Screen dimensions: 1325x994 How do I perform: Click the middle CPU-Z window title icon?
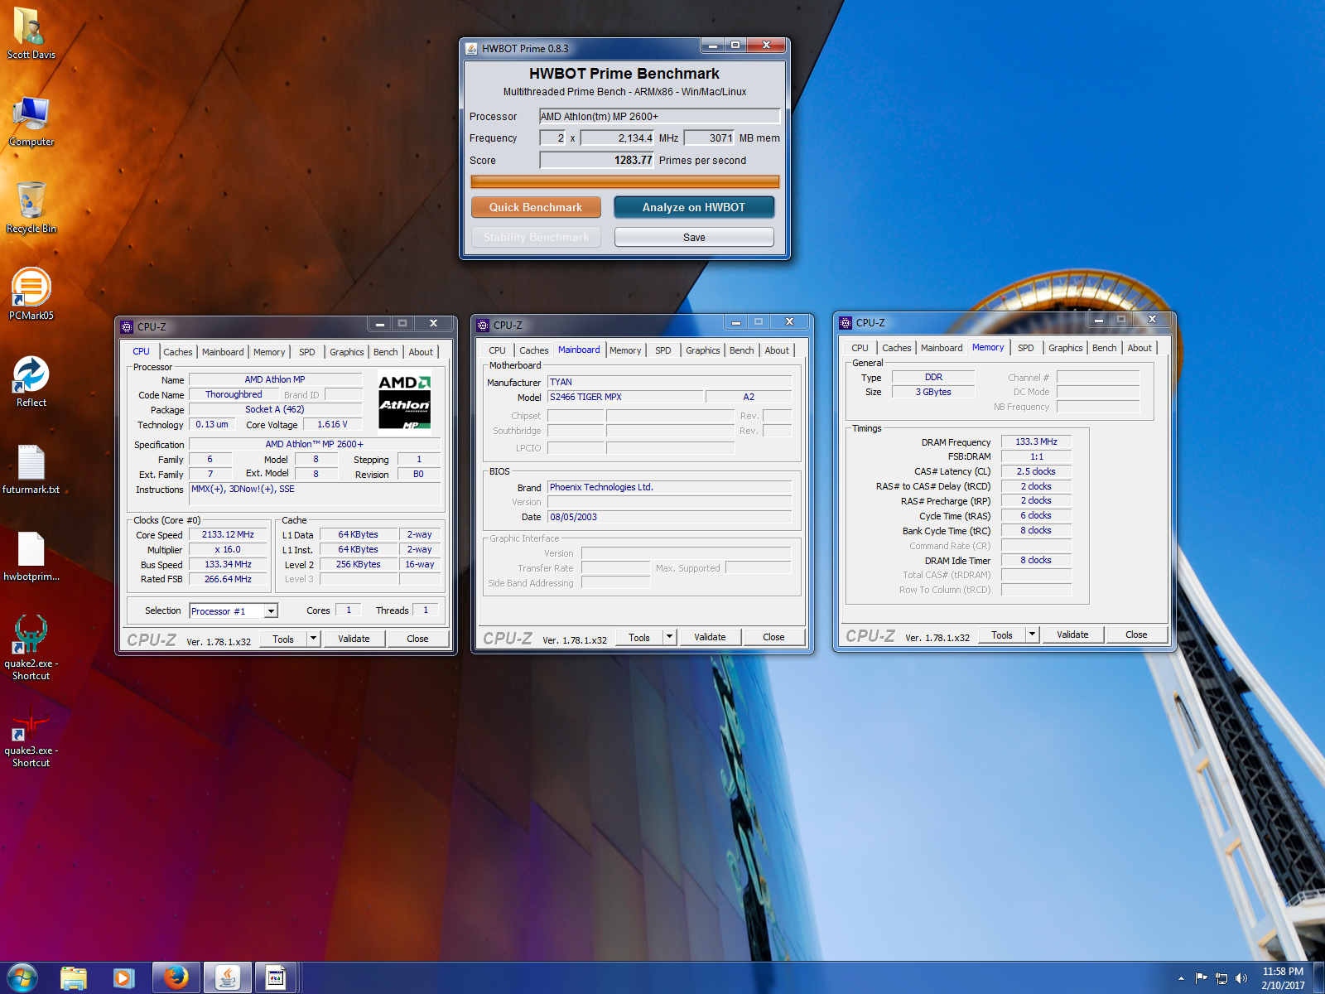coord(483,325)
